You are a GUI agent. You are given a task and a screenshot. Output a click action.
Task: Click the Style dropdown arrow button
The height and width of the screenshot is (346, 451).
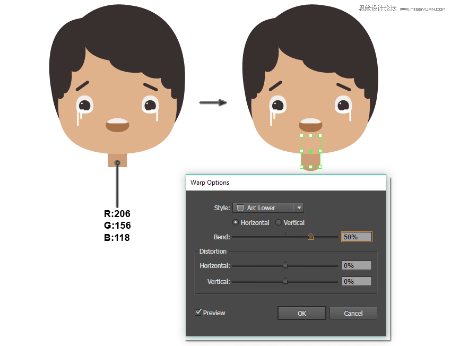pos(299,207)
